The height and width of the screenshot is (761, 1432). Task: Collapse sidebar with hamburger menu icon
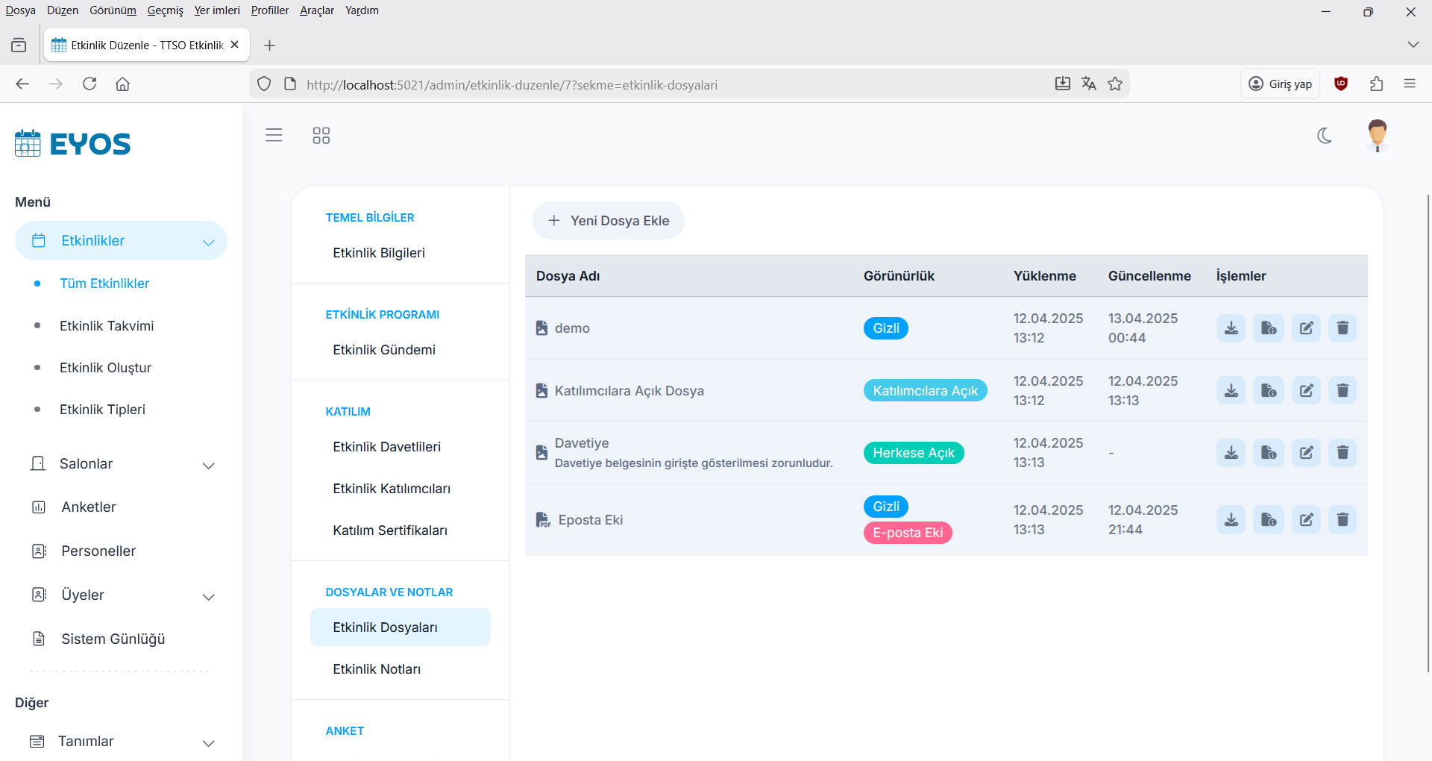(274, 135)
